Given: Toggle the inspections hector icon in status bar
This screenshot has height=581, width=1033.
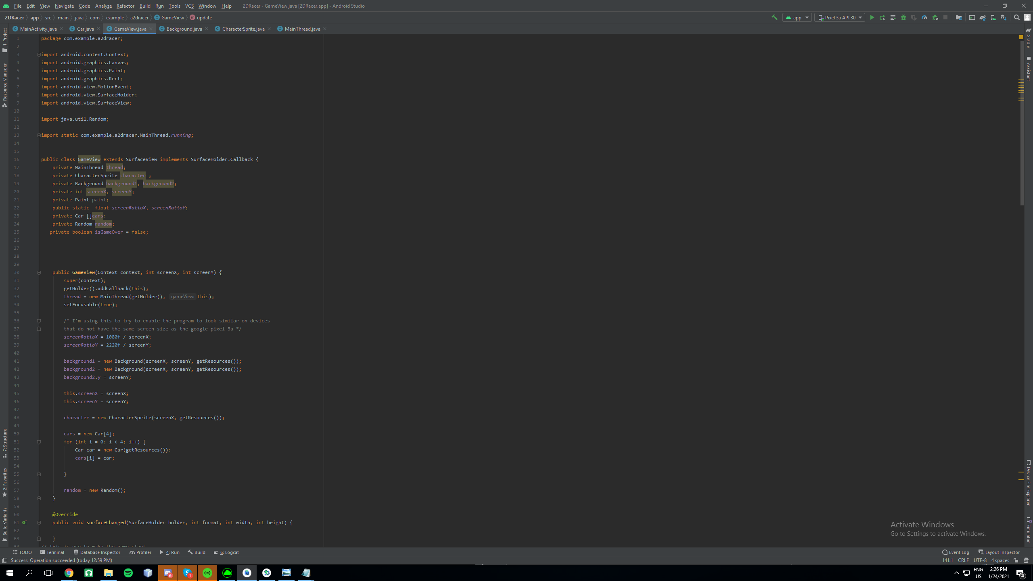Looking at the screenshot, I should [1026, 560].
